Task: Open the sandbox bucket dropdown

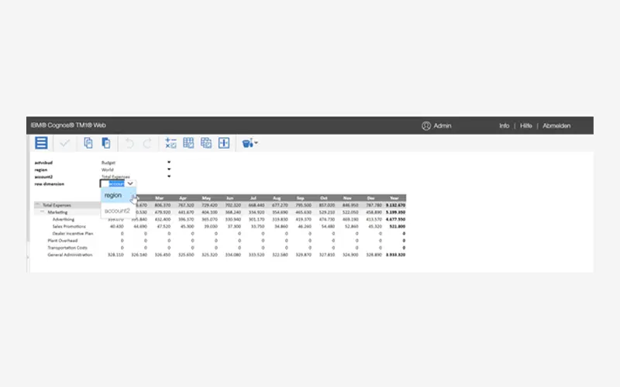Action: tap(250, 143)
